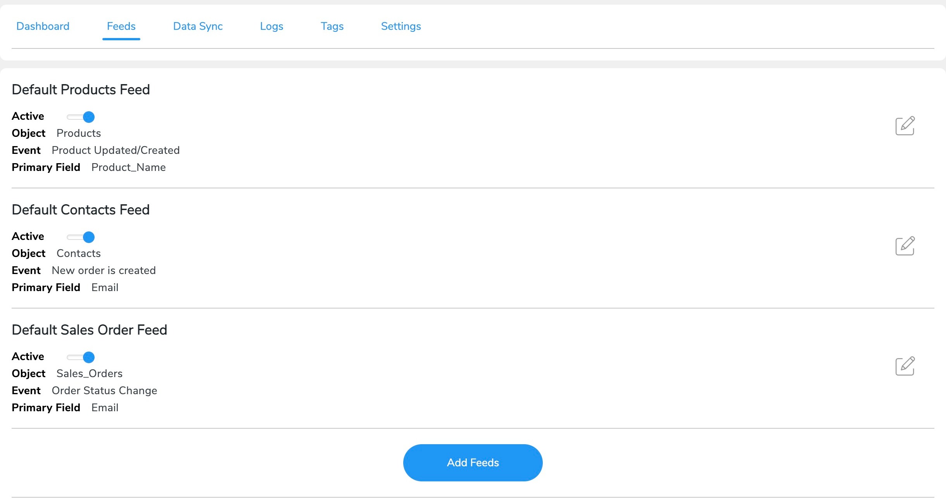
Task: Open the Logs tab
Action: [271, 26]
